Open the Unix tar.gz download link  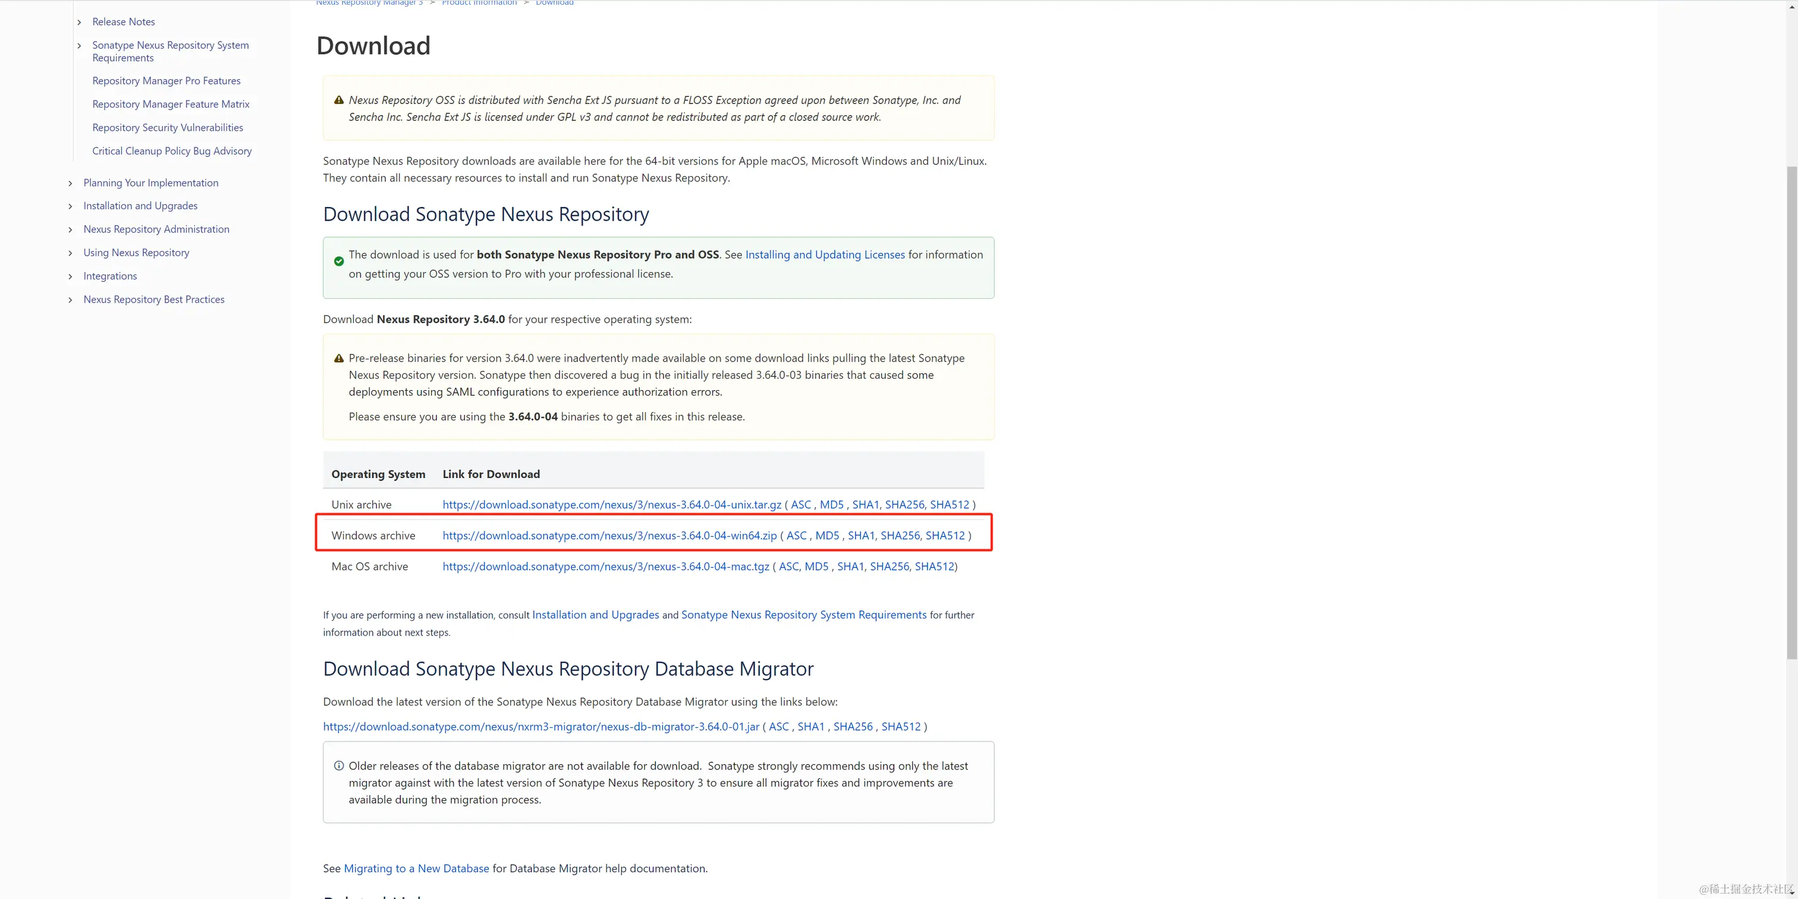(x=611, y=505)
